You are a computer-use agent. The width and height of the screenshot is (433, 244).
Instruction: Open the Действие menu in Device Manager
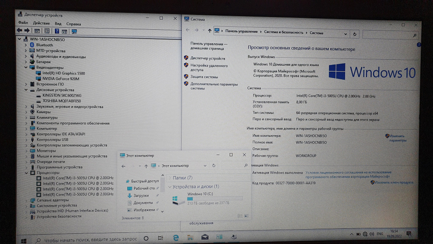point(42,23)
